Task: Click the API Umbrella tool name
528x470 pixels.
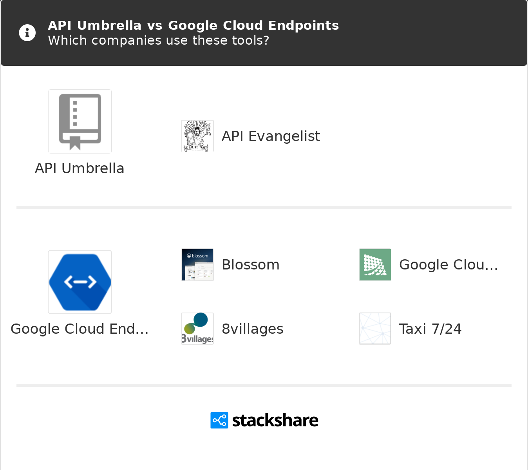Action: pyautogui.click(x=80, y=168)
